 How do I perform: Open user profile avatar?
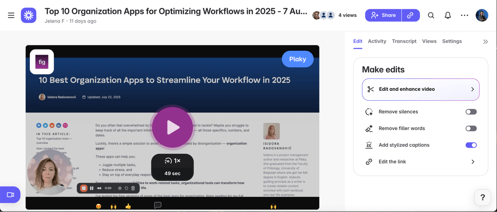(482, 15)
